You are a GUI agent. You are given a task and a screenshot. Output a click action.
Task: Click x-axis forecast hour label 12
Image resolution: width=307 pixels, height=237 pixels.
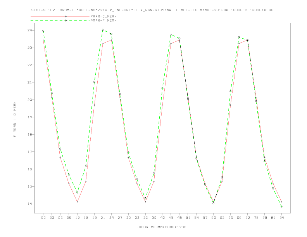(78, 218)
